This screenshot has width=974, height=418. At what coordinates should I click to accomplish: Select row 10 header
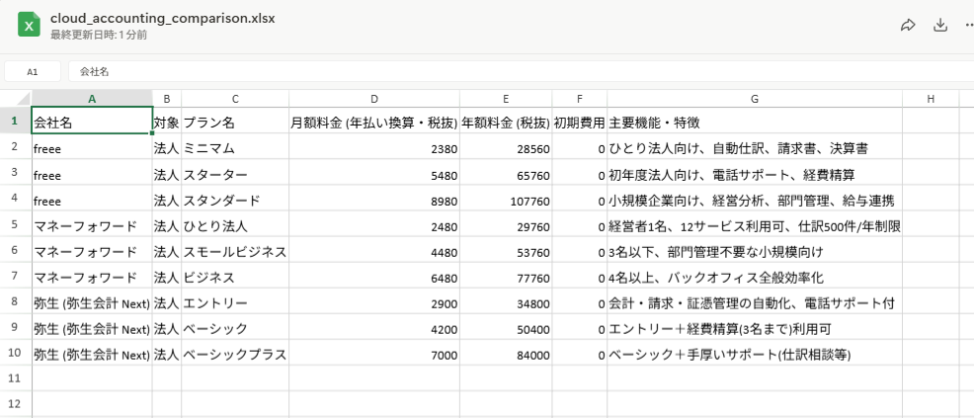click(16, 352)
